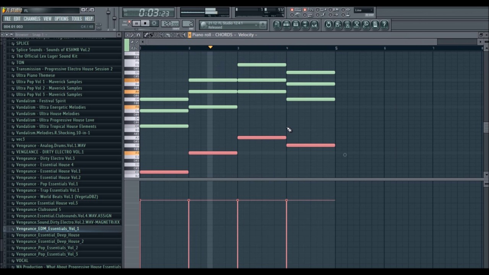Open the Mixer from main toolbar
The height and width of the screenshot is (275, 489).
[314, 24]
